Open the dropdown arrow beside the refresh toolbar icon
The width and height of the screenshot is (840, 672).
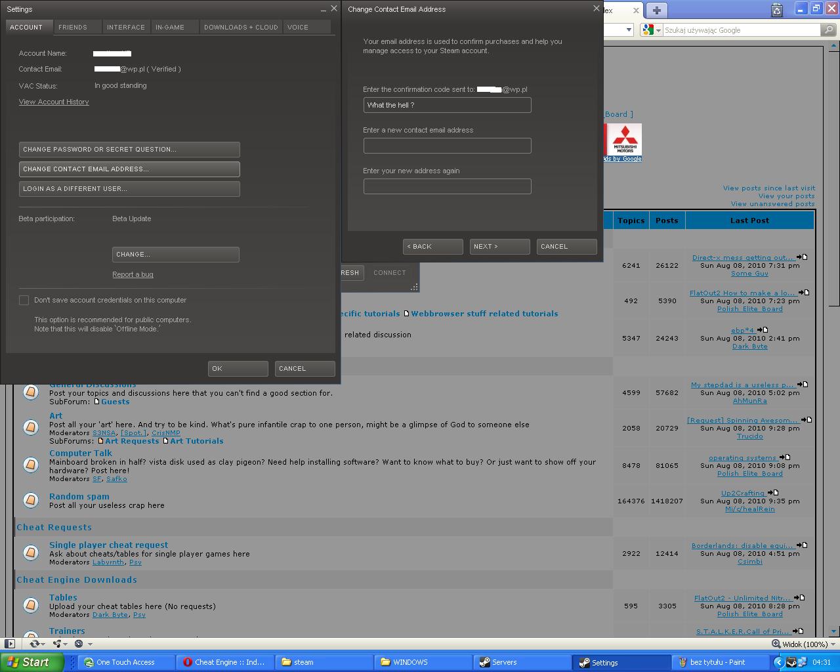(43, 644)
